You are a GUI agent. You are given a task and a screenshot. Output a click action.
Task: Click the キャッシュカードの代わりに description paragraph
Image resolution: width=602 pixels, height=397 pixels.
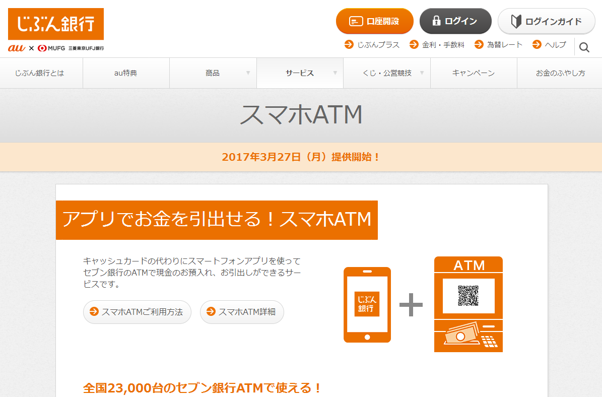click(x=192, y=273)
